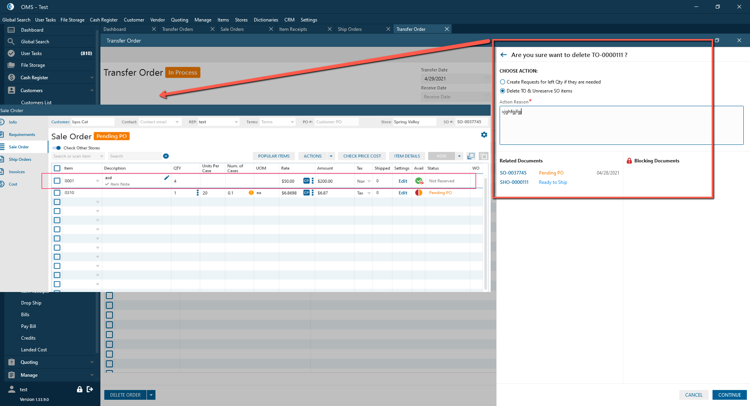The height and width of the screenshot is (406, 750).
Task: Open Dashboard from the sidebar icon
Action: point(11,30)
